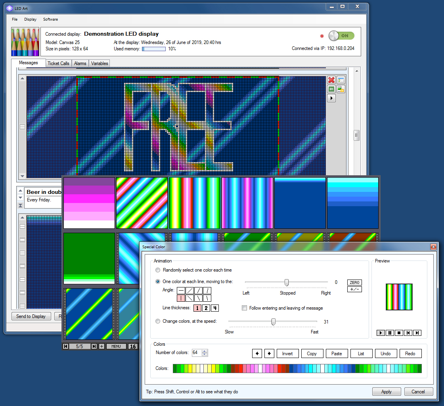The image size is (444, 406).
Task: Open the MENU button in the color palette bar
Action: [116, 347]
